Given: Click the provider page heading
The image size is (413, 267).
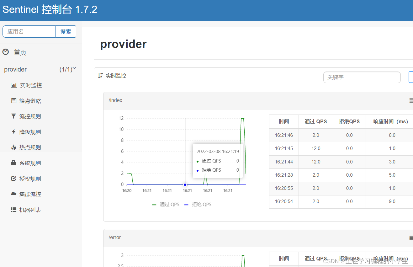Looking at the screenshot, I should tap(123, 44).
